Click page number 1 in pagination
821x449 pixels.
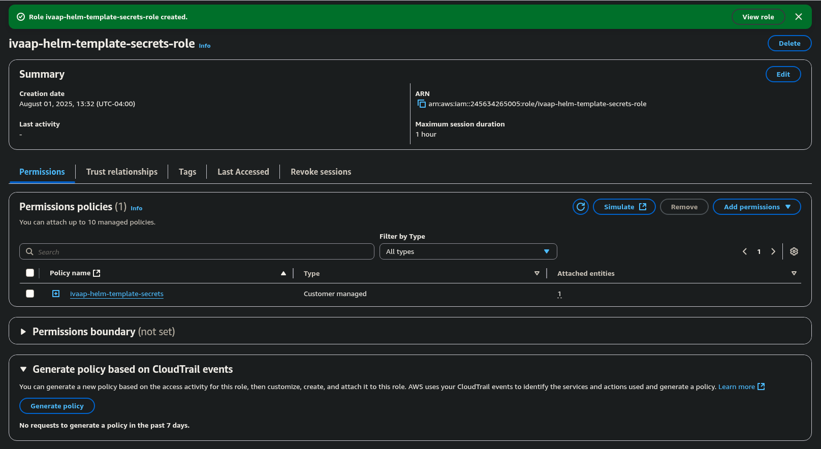[759, 251]
